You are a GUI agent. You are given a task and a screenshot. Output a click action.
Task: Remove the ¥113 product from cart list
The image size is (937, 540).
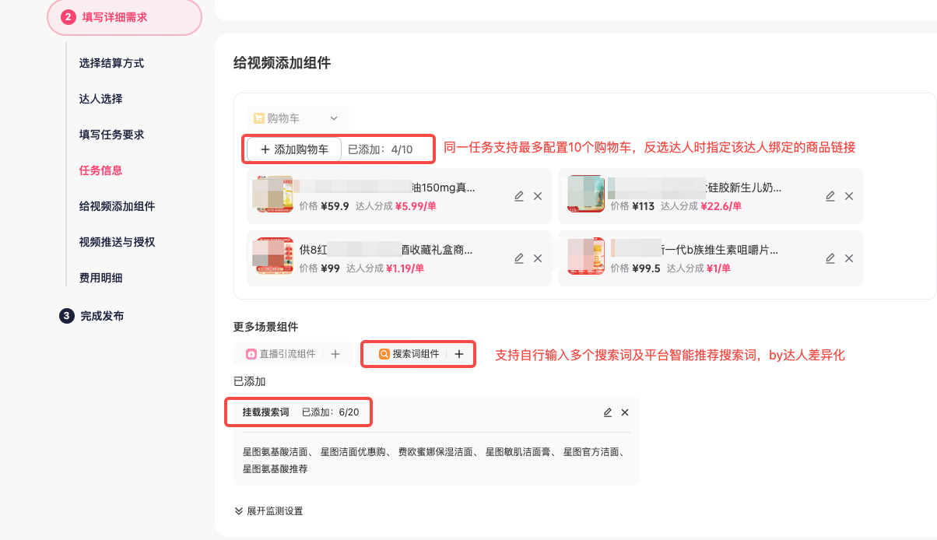pyautogui.click(x=849, y=196)
